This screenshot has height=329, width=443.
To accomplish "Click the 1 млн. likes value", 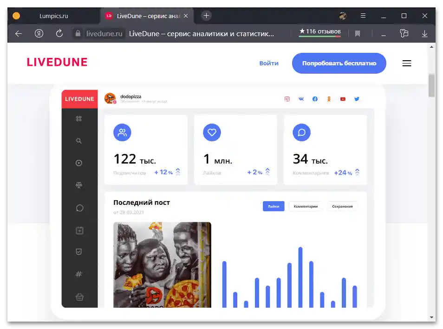I will pyautogui.click(x=217, y=159).
